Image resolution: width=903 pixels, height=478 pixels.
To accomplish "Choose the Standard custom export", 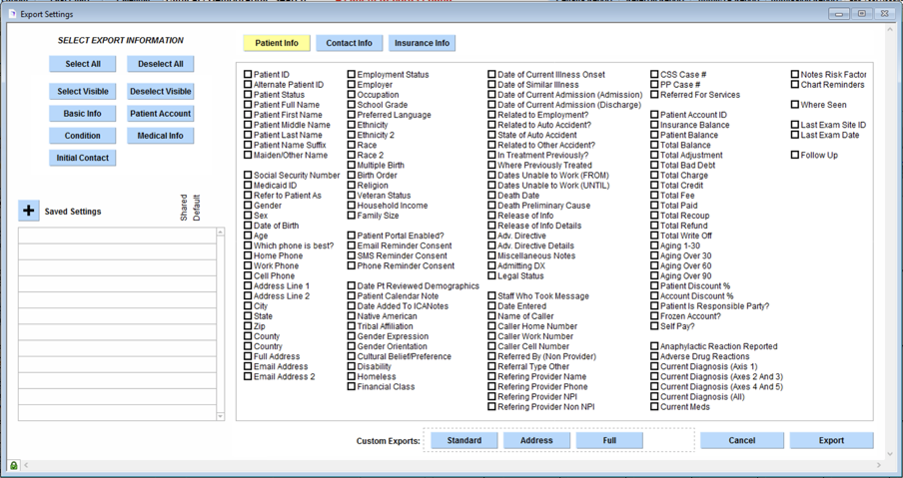I will pyautogui.click(x=464, y=440).
